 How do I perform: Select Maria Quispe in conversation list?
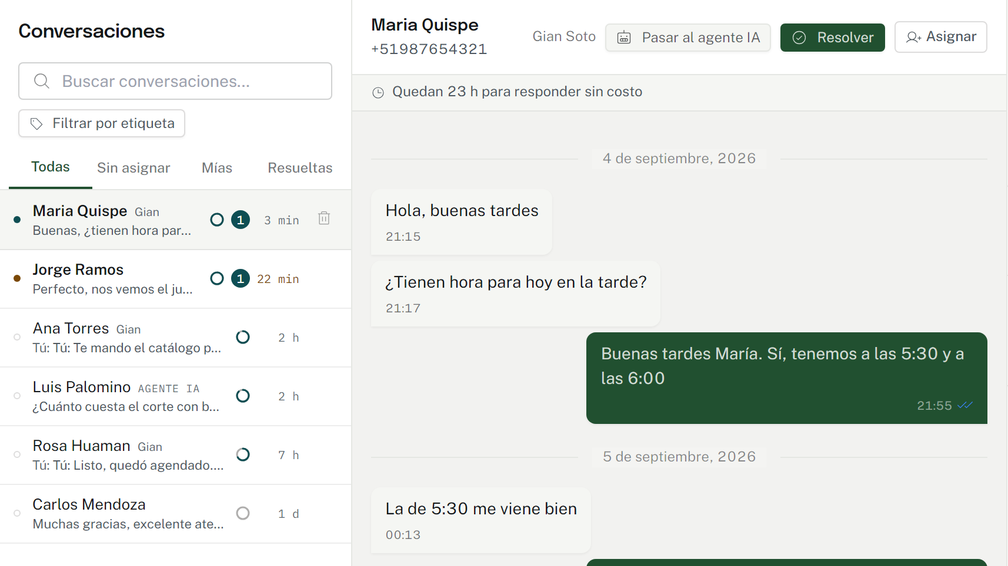pyautogui.click(x=176, y=220)
